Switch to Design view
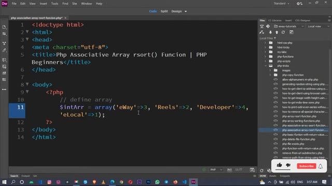This screenshot has width=332, height=186. pos(176,11)
